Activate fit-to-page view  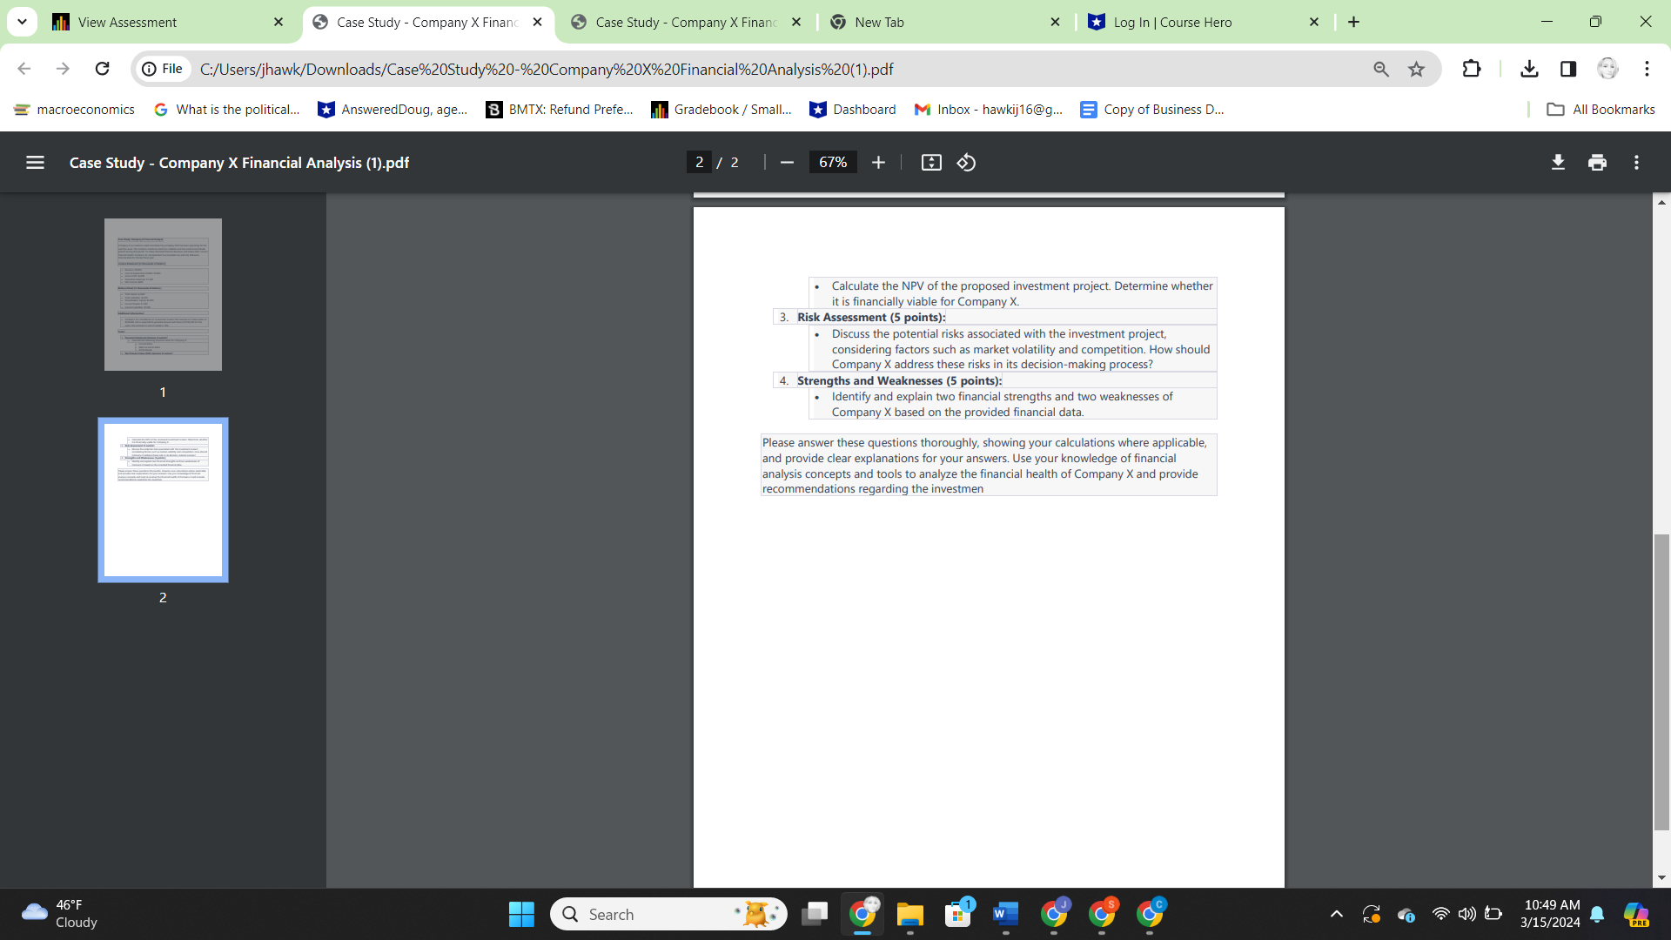931,162
